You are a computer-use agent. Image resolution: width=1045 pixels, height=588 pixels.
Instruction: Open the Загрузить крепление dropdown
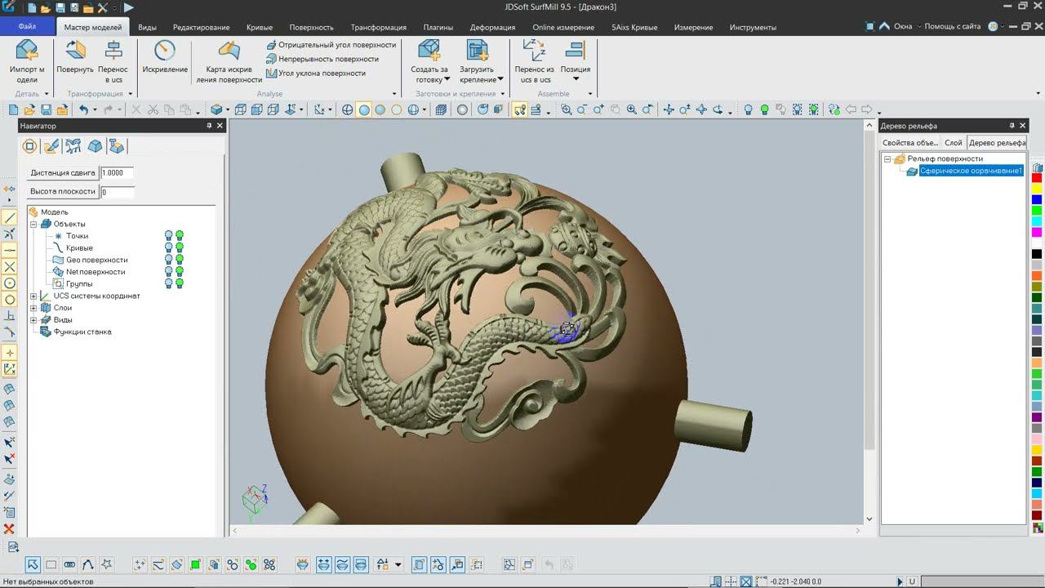(x=500, y=80)
